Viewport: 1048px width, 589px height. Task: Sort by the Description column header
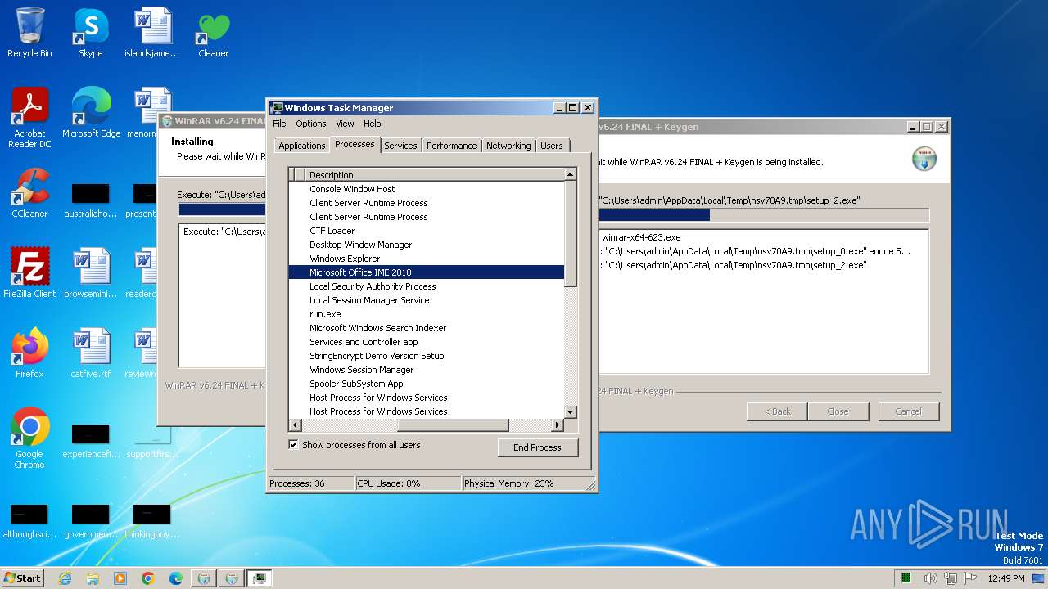[435, 174]
